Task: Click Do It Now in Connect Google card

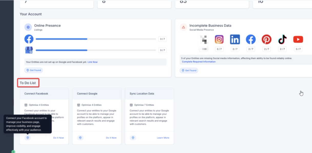Action: point(111,138)
